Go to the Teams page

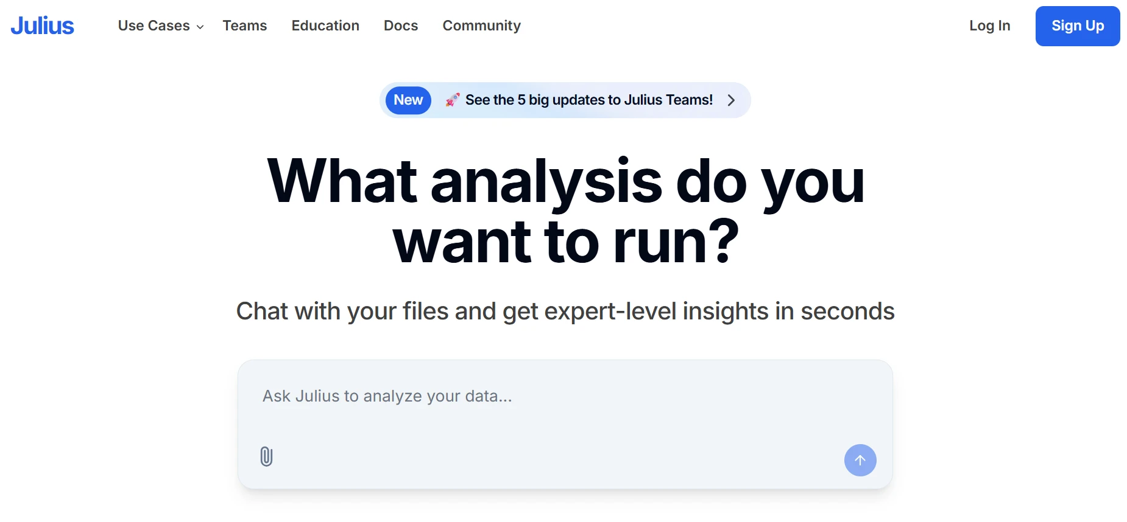(x=244, y=26)
